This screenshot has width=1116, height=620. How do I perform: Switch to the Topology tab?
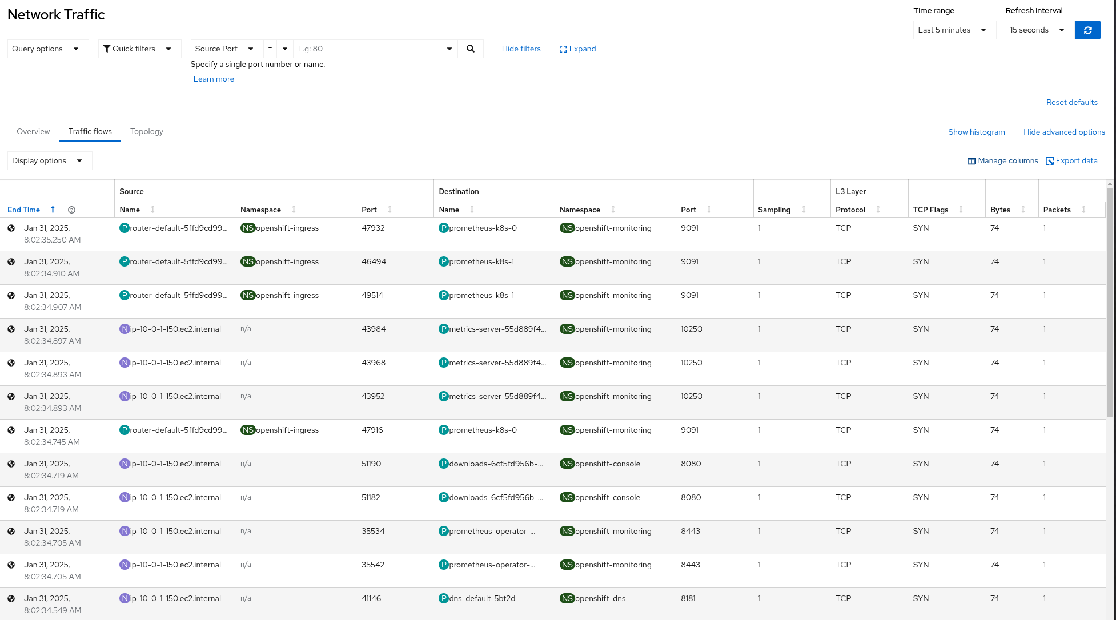[x=147, y=131]
